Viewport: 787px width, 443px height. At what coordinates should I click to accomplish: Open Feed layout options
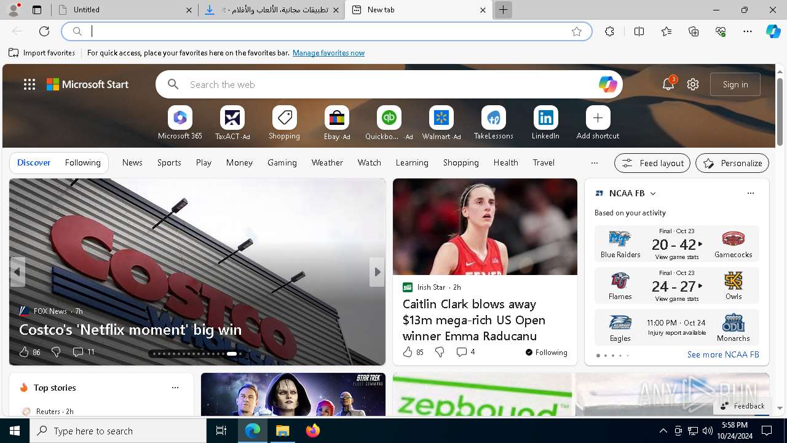652,163
